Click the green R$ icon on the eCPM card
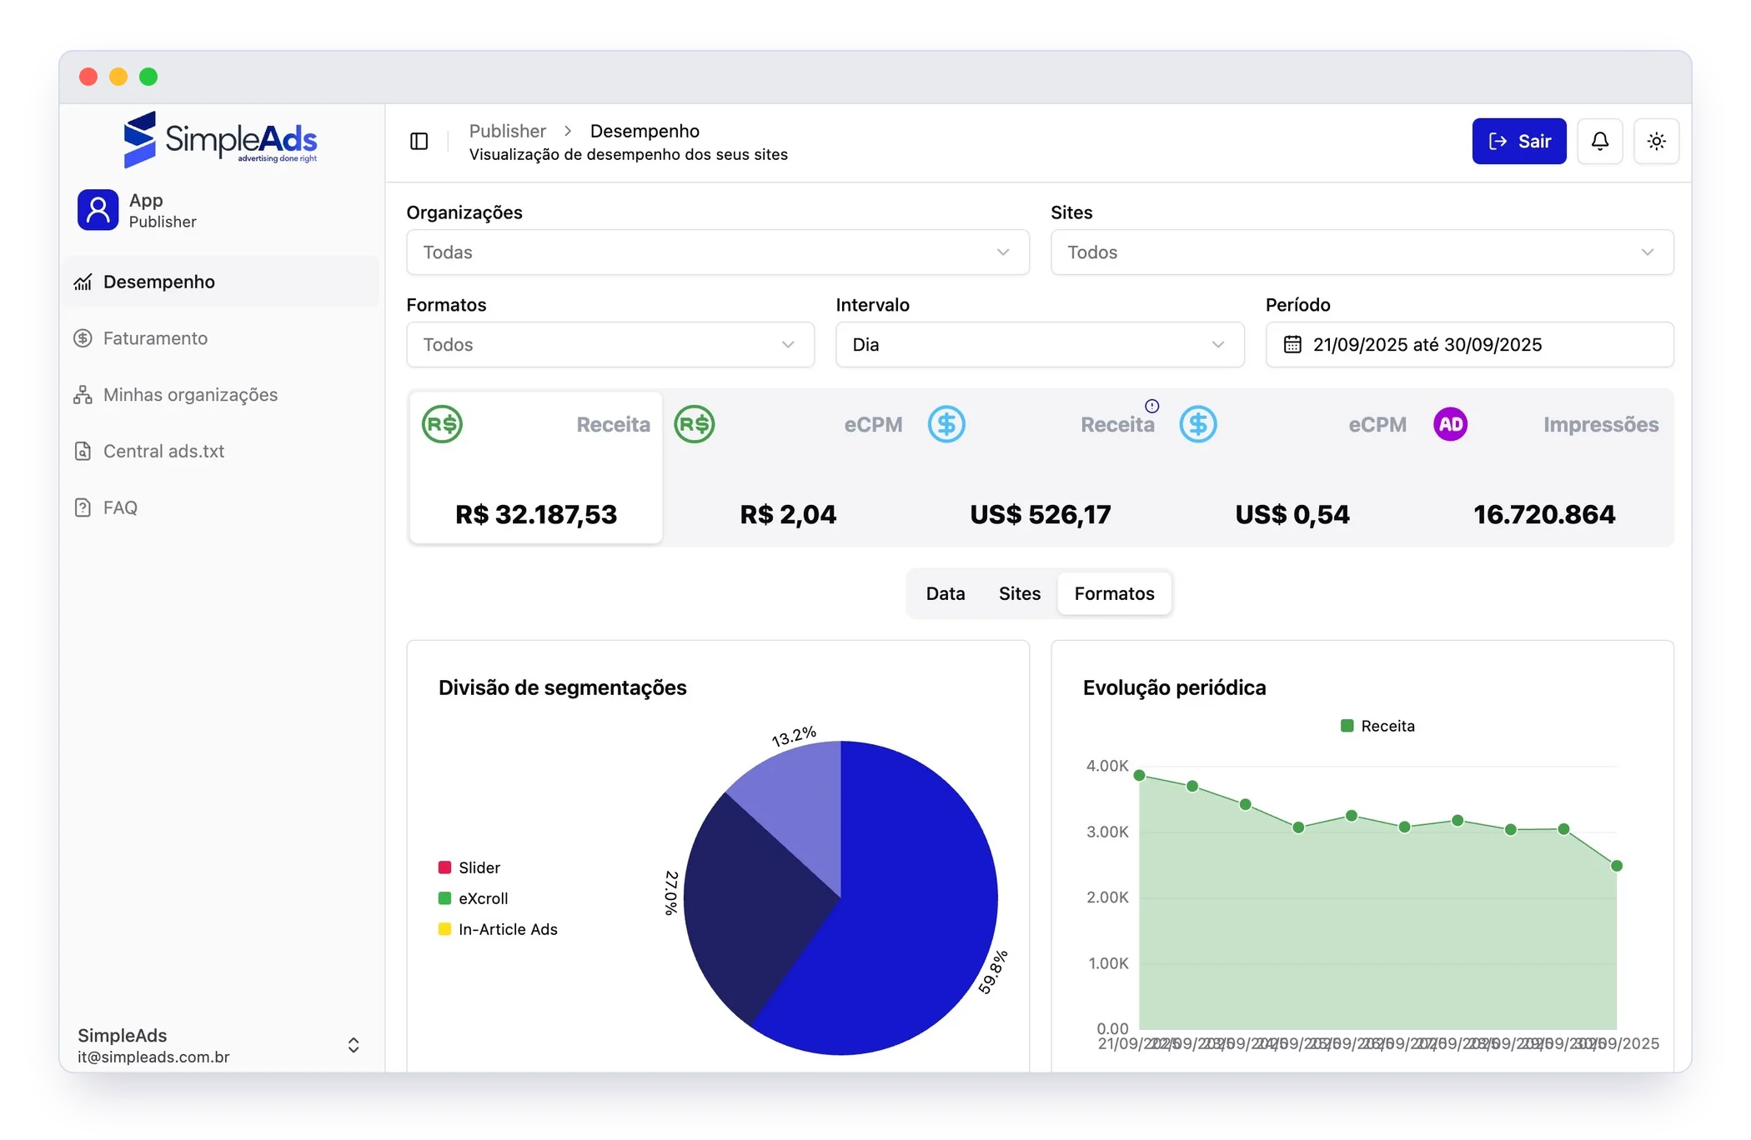This screenshot has width=1751, height=1140. (x=694, y=424)
